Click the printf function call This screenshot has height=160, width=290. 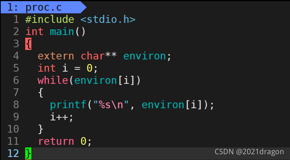click(x=68, y=105)
